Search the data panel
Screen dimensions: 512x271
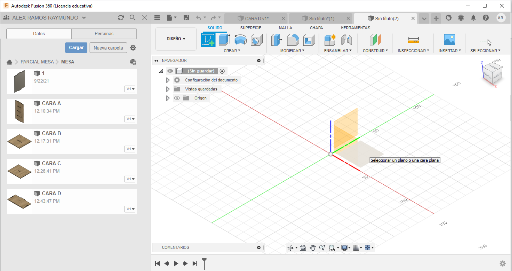[x=132, y=18]
